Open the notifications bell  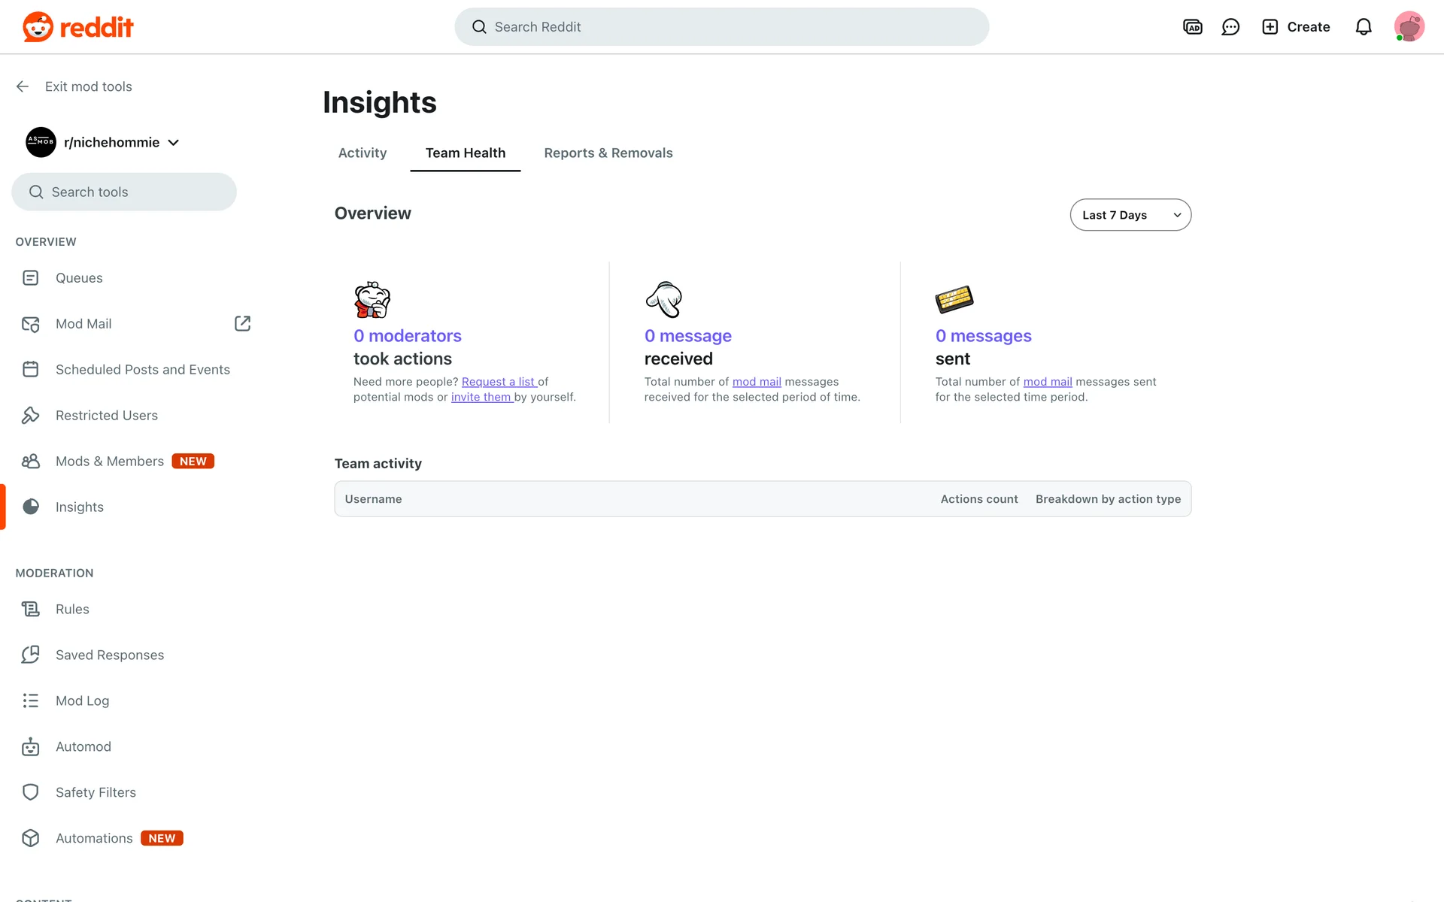click(1363, 27)
